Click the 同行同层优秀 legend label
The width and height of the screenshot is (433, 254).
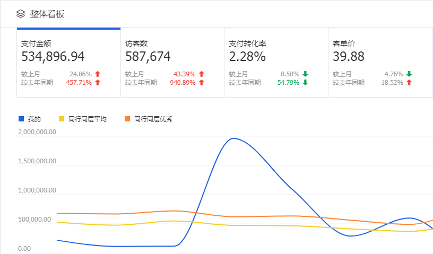(x=153, y=119)
